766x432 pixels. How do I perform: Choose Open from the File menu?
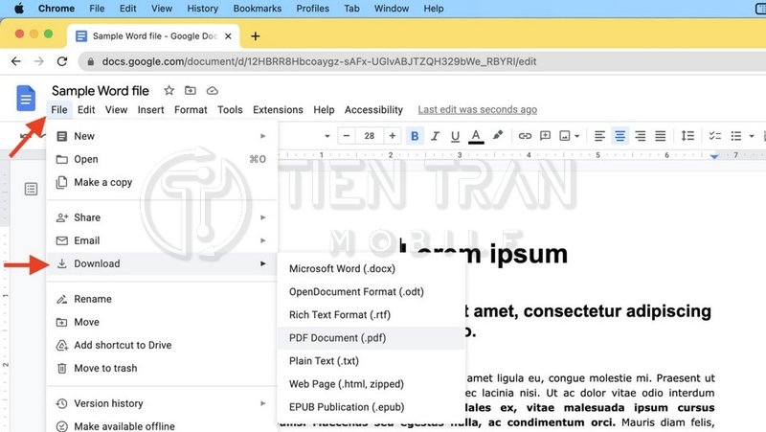tap(162, 159)
